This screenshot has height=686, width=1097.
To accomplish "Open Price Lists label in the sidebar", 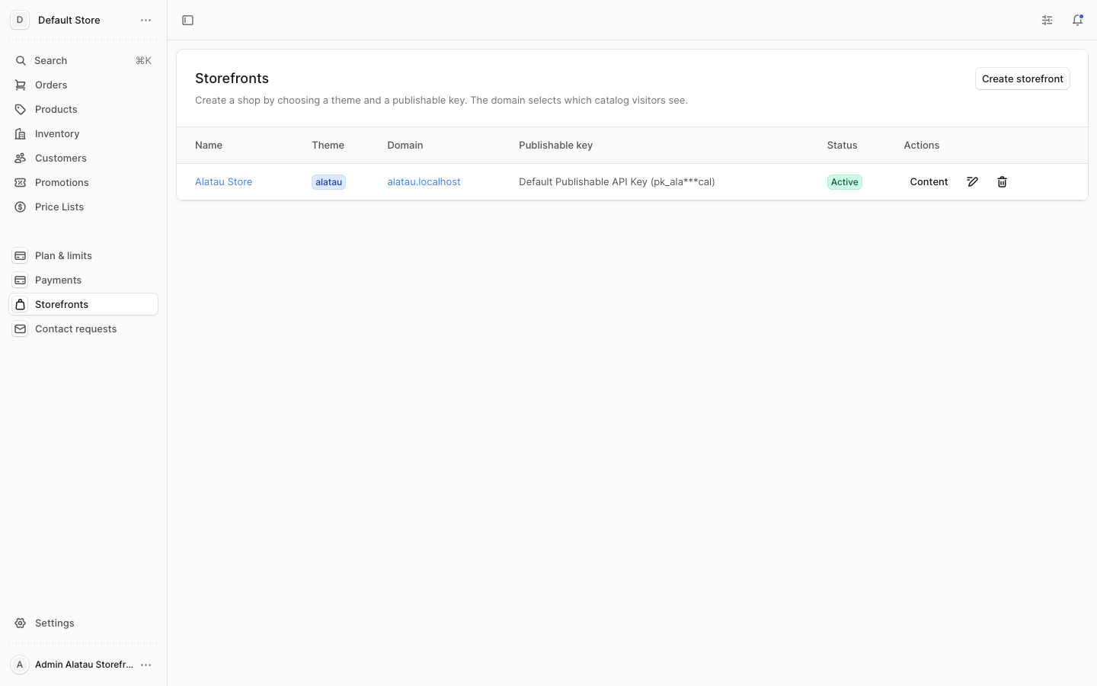I will click(59, 207).
